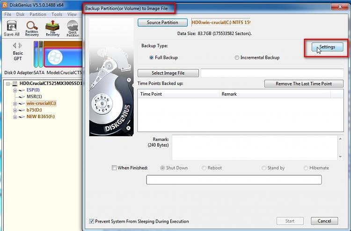Click Remove The Last Time Point
The width and height of the screenshot is (351, 231).
pos(304,84)
